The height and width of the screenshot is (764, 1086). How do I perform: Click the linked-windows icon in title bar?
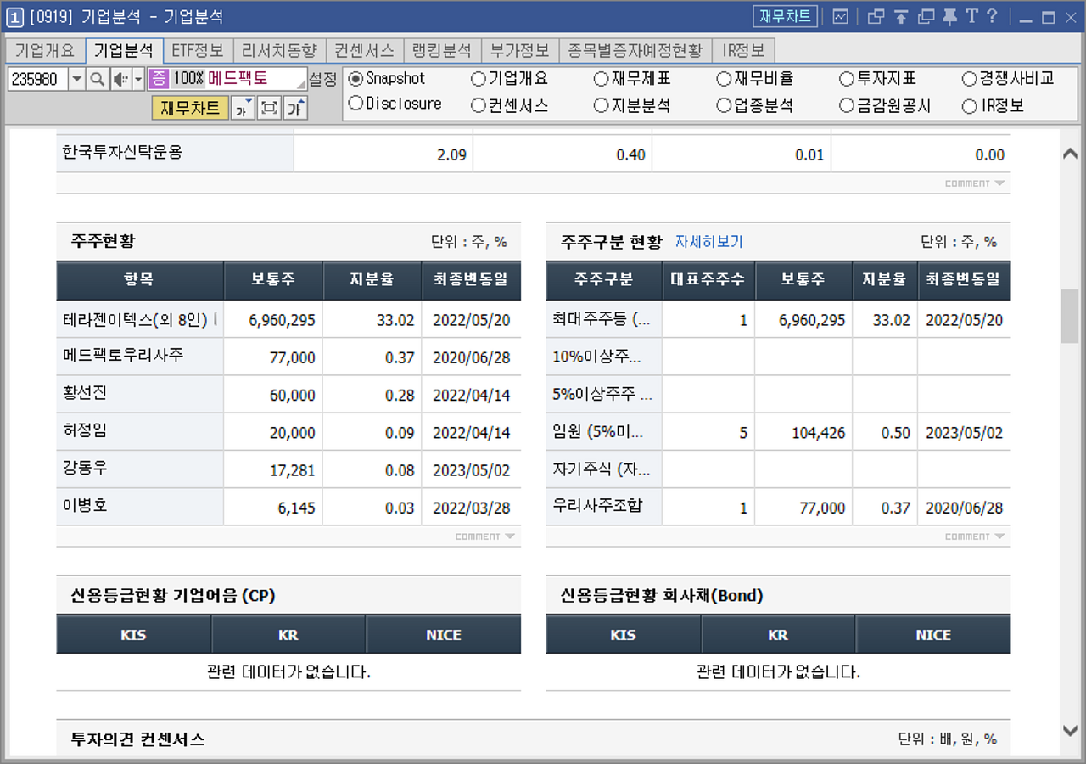[x=876, y=17]
